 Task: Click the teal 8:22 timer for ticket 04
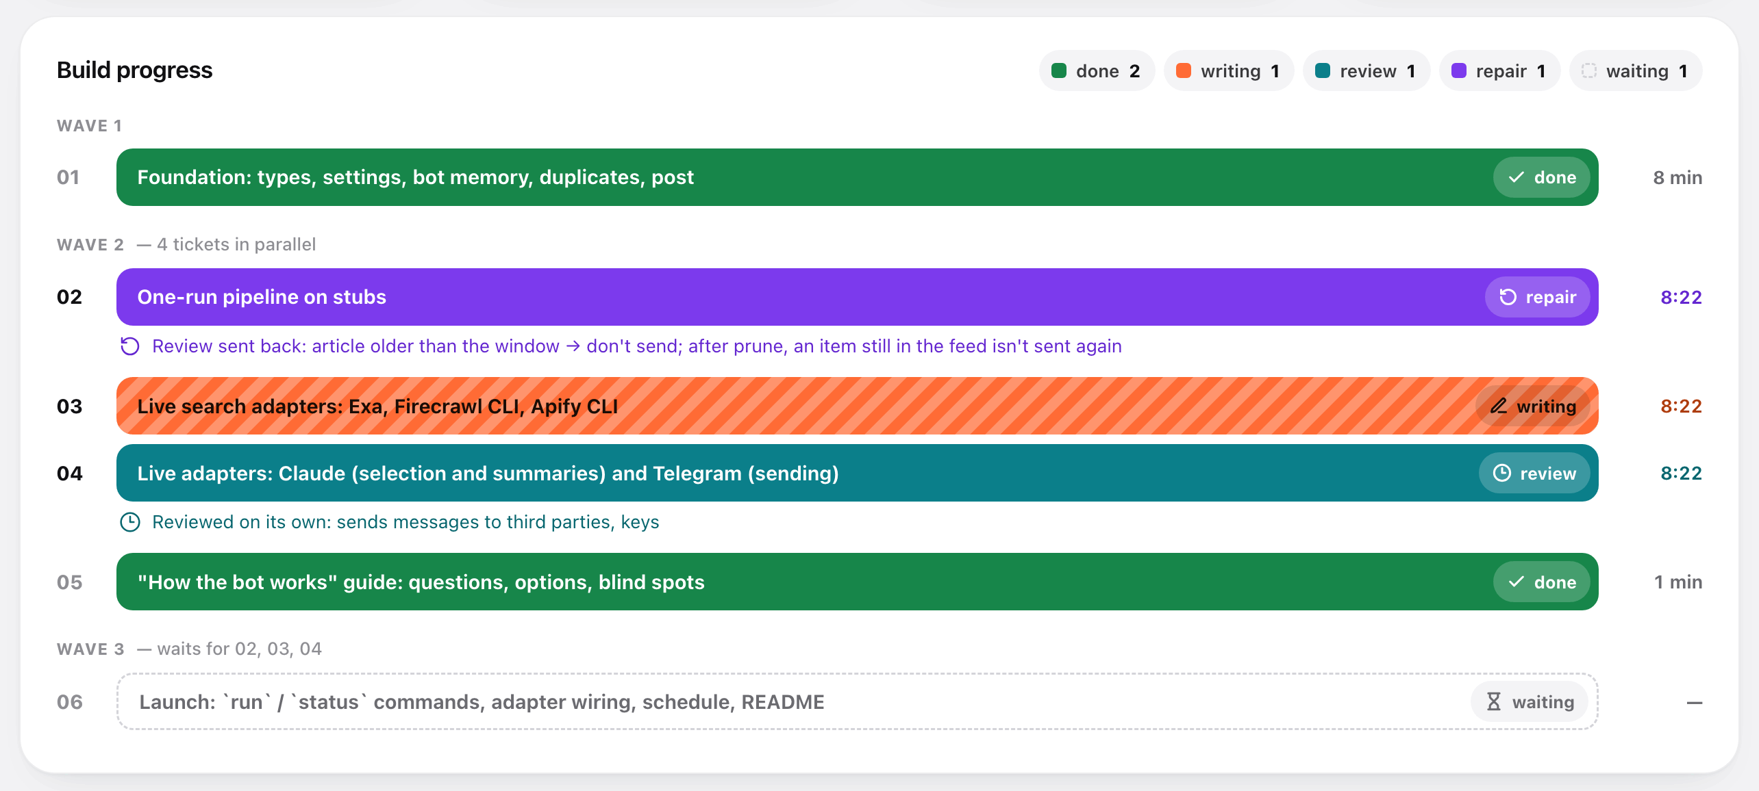tap(1682, 473)
